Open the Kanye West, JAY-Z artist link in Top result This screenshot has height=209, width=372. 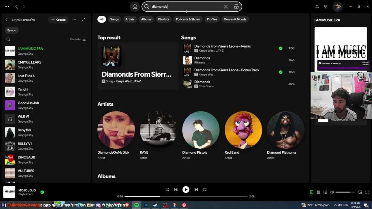pyautogui.click(x=128, y=81)
